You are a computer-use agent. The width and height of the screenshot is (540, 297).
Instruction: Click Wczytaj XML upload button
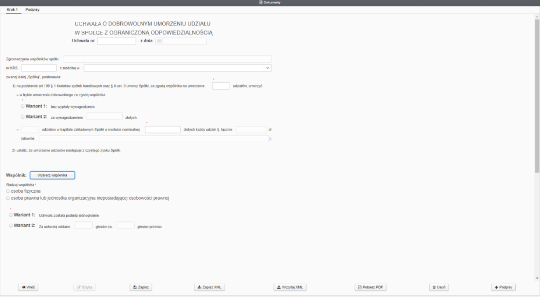pyautogui.click(x=290, y=287)
